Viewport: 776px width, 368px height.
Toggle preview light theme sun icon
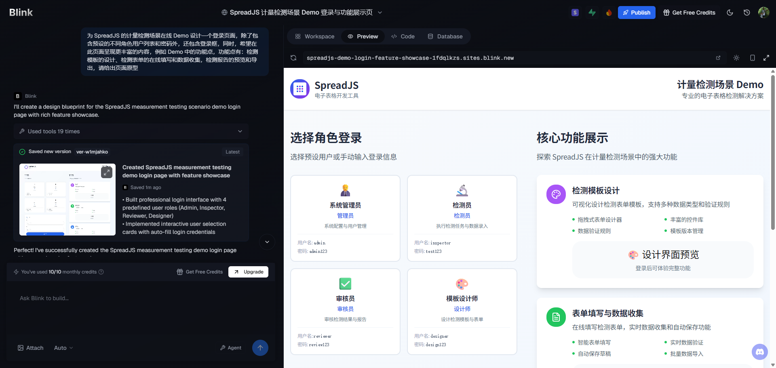click(736, 58)
